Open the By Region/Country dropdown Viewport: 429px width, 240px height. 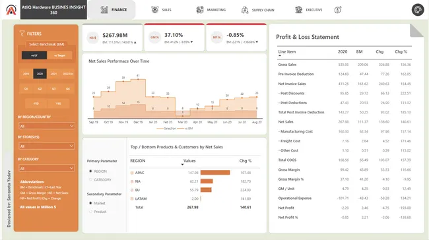click(x=47, y=126)
